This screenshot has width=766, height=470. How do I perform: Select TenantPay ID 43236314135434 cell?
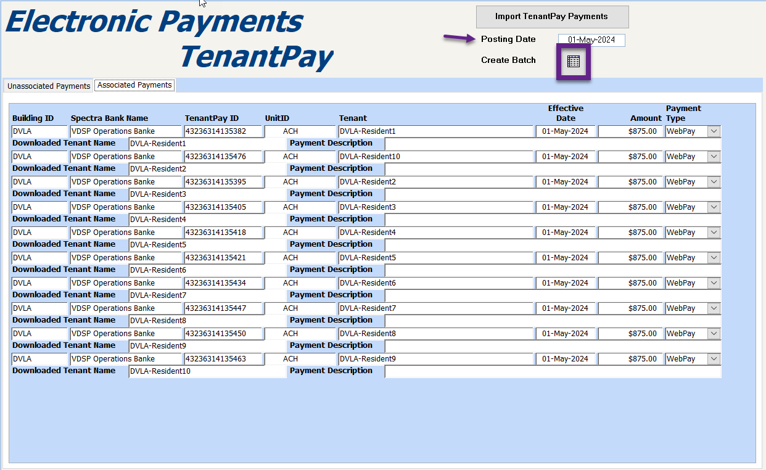pos(224,283)
